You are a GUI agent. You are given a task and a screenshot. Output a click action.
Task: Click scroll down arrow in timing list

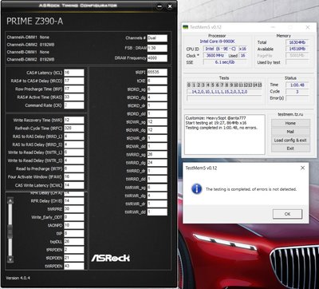click(10, 259)
